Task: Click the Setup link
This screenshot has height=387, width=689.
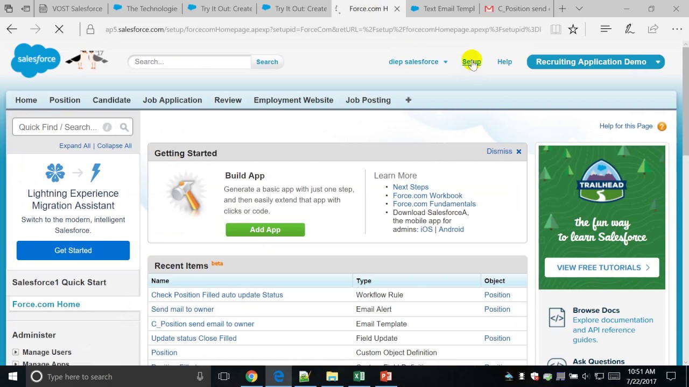Action: [x=472, y=62]
